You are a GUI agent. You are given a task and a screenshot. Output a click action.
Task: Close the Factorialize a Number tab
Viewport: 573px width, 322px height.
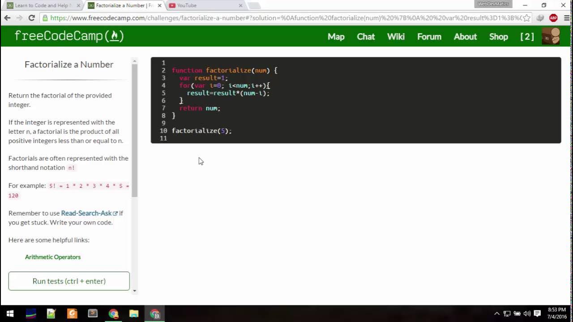(159, 5)
